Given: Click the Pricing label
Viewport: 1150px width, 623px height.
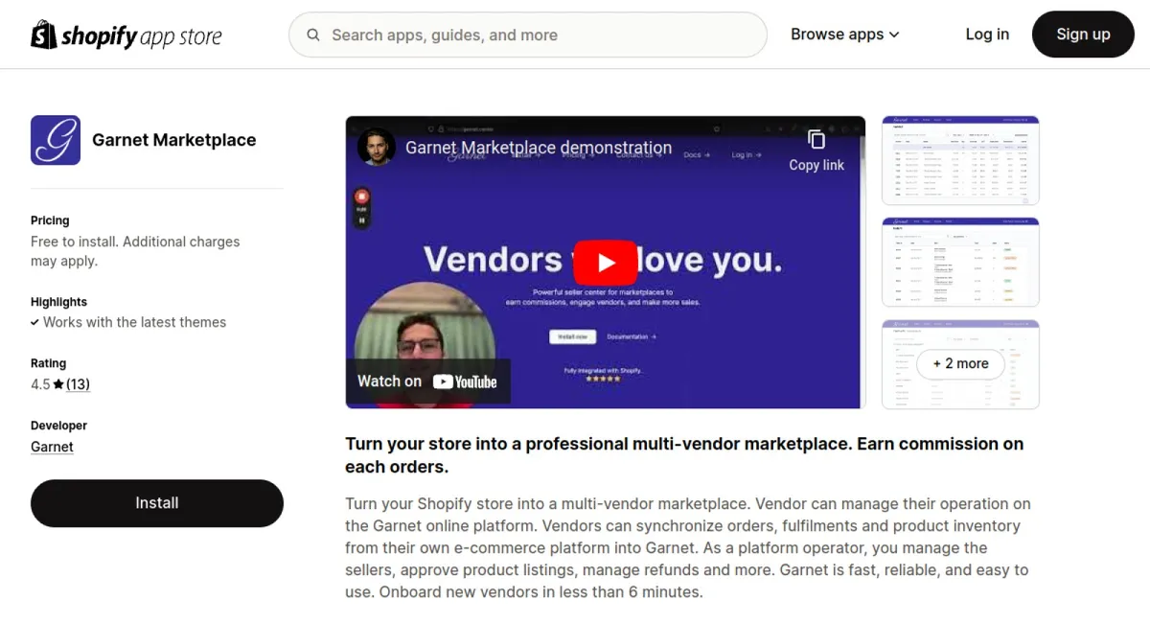Looking at the screenshot, I should [x=50, y=220].
